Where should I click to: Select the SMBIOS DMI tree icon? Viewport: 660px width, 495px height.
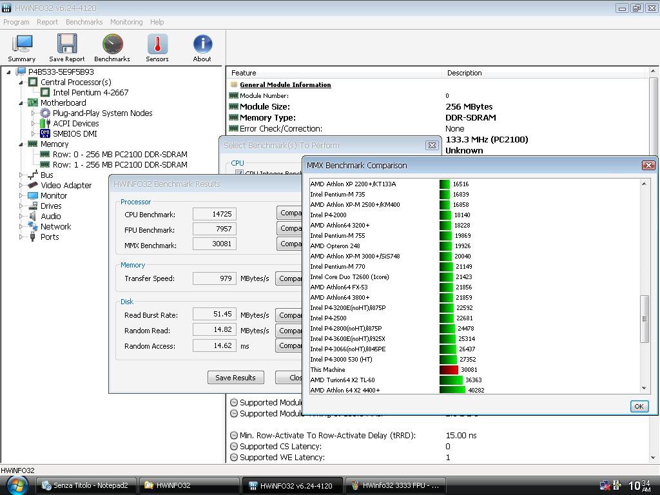point(45,134)
